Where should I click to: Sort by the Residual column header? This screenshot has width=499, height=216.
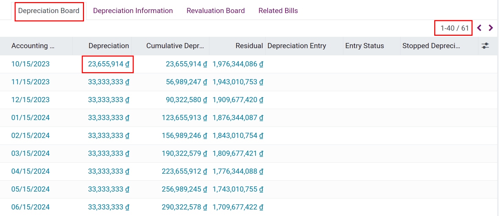tap(249, 46)
